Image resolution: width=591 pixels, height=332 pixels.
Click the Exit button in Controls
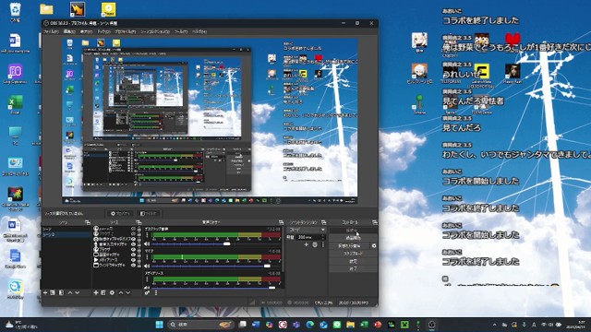[x=353, y=268]
